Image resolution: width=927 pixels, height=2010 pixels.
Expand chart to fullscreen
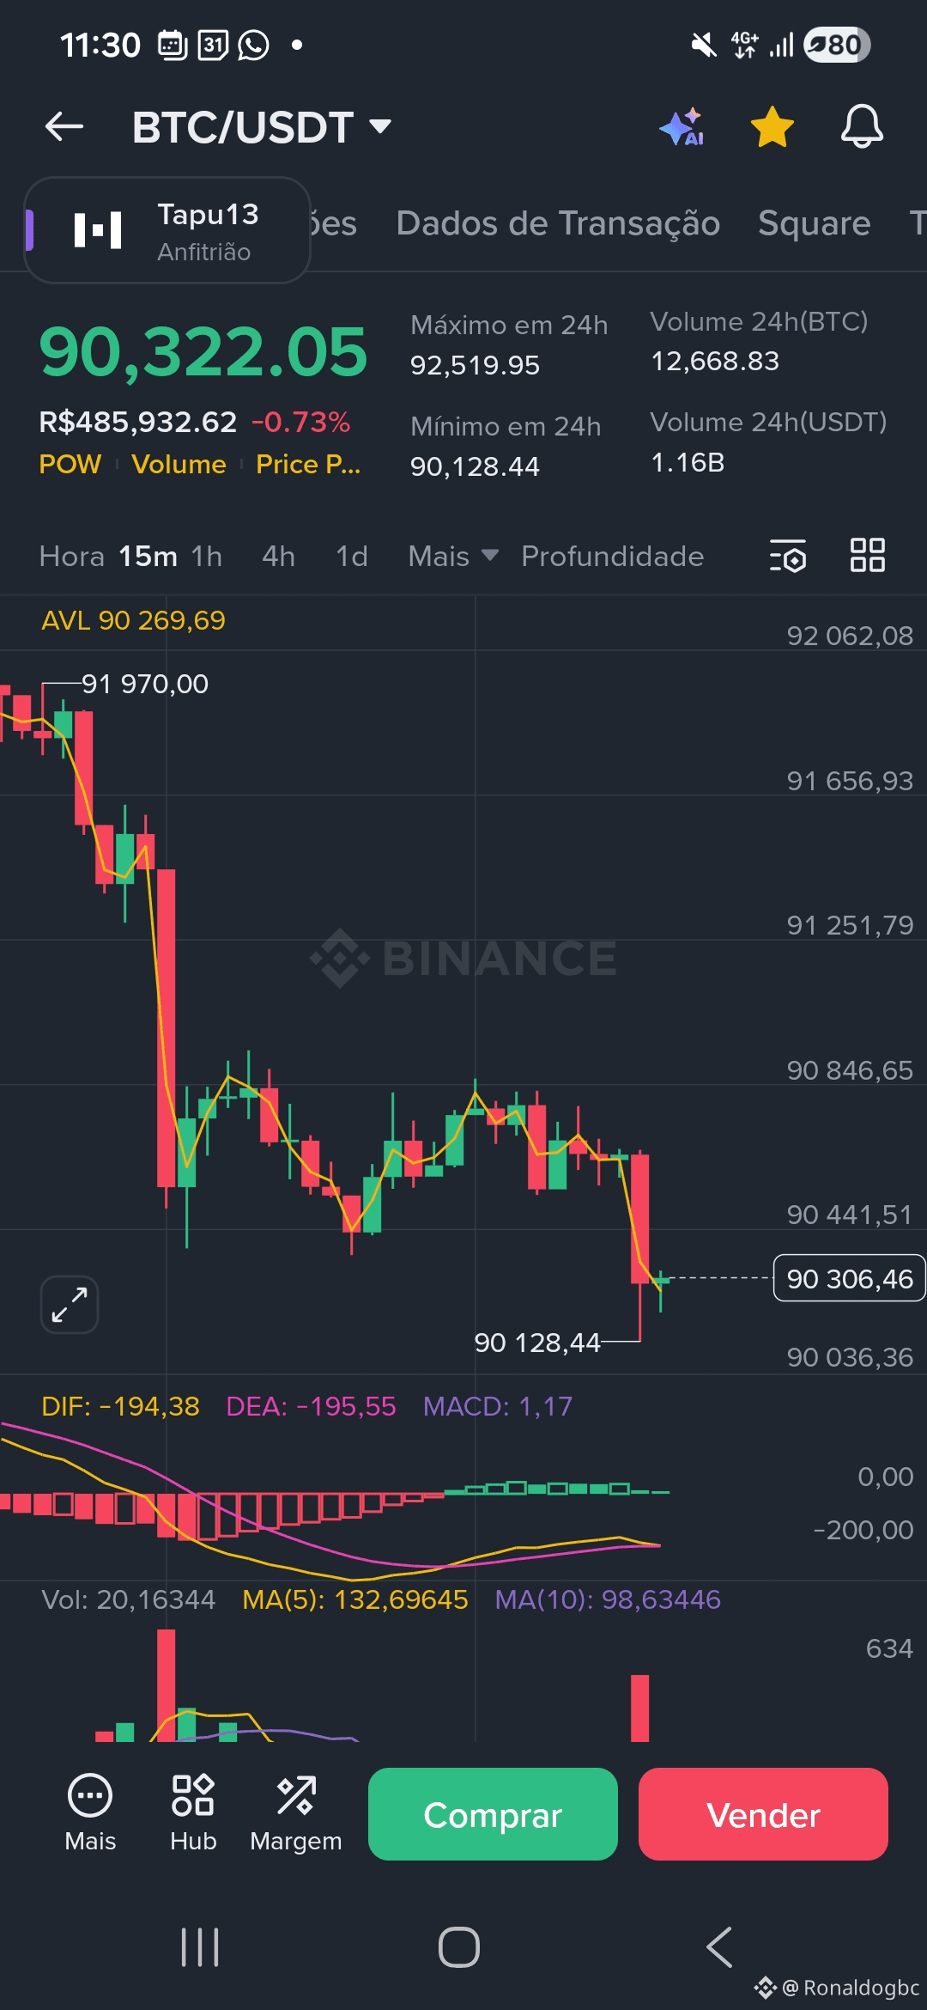coord(70,1304)
